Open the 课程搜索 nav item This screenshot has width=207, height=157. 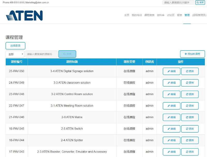click(149, 15)
